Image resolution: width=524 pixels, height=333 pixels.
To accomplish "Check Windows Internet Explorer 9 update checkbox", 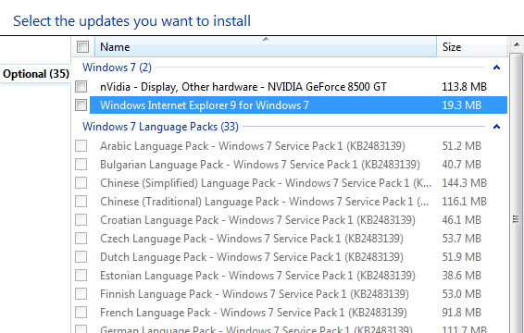I will (x=81, y=105).
